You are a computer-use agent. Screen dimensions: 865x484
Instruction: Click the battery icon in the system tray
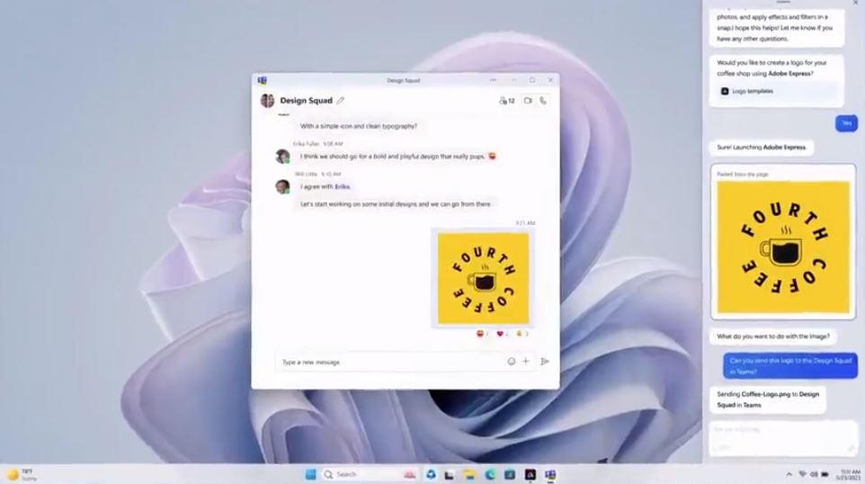tap(825, 474)
